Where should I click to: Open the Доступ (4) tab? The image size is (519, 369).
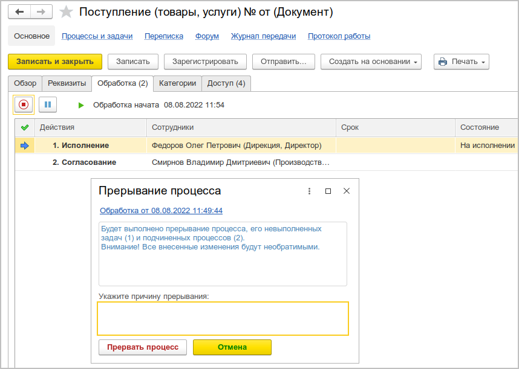pos(226,83)
